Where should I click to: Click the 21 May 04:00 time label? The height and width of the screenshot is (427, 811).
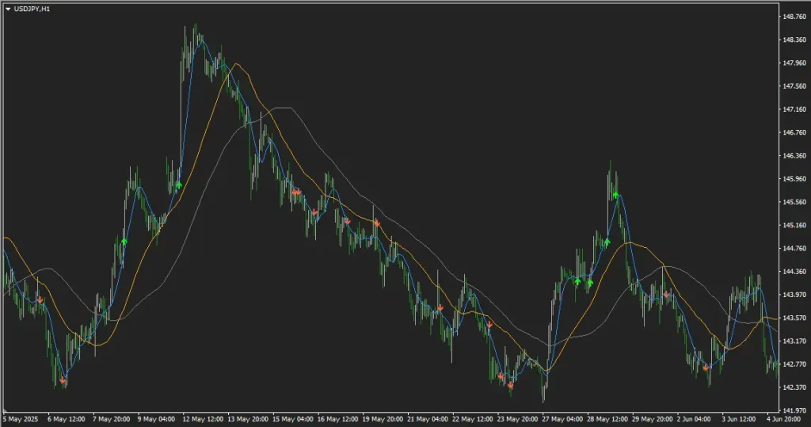coord(428,419)
